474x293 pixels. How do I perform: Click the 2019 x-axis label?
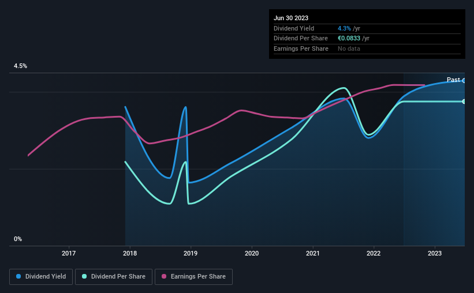coord(191,253)
